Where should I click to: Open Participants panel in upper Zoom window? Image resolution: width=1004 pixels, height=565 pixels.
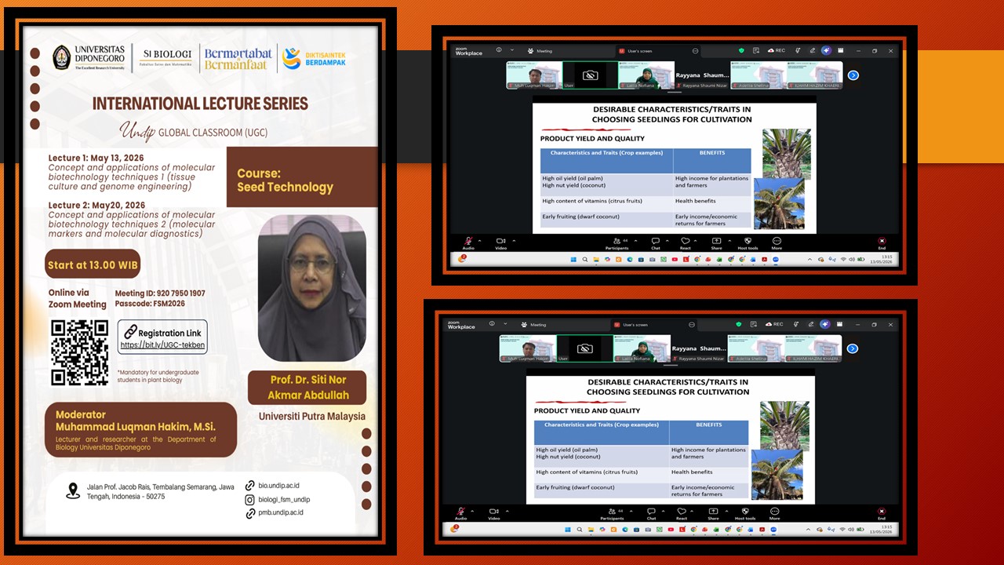(617, 241)
